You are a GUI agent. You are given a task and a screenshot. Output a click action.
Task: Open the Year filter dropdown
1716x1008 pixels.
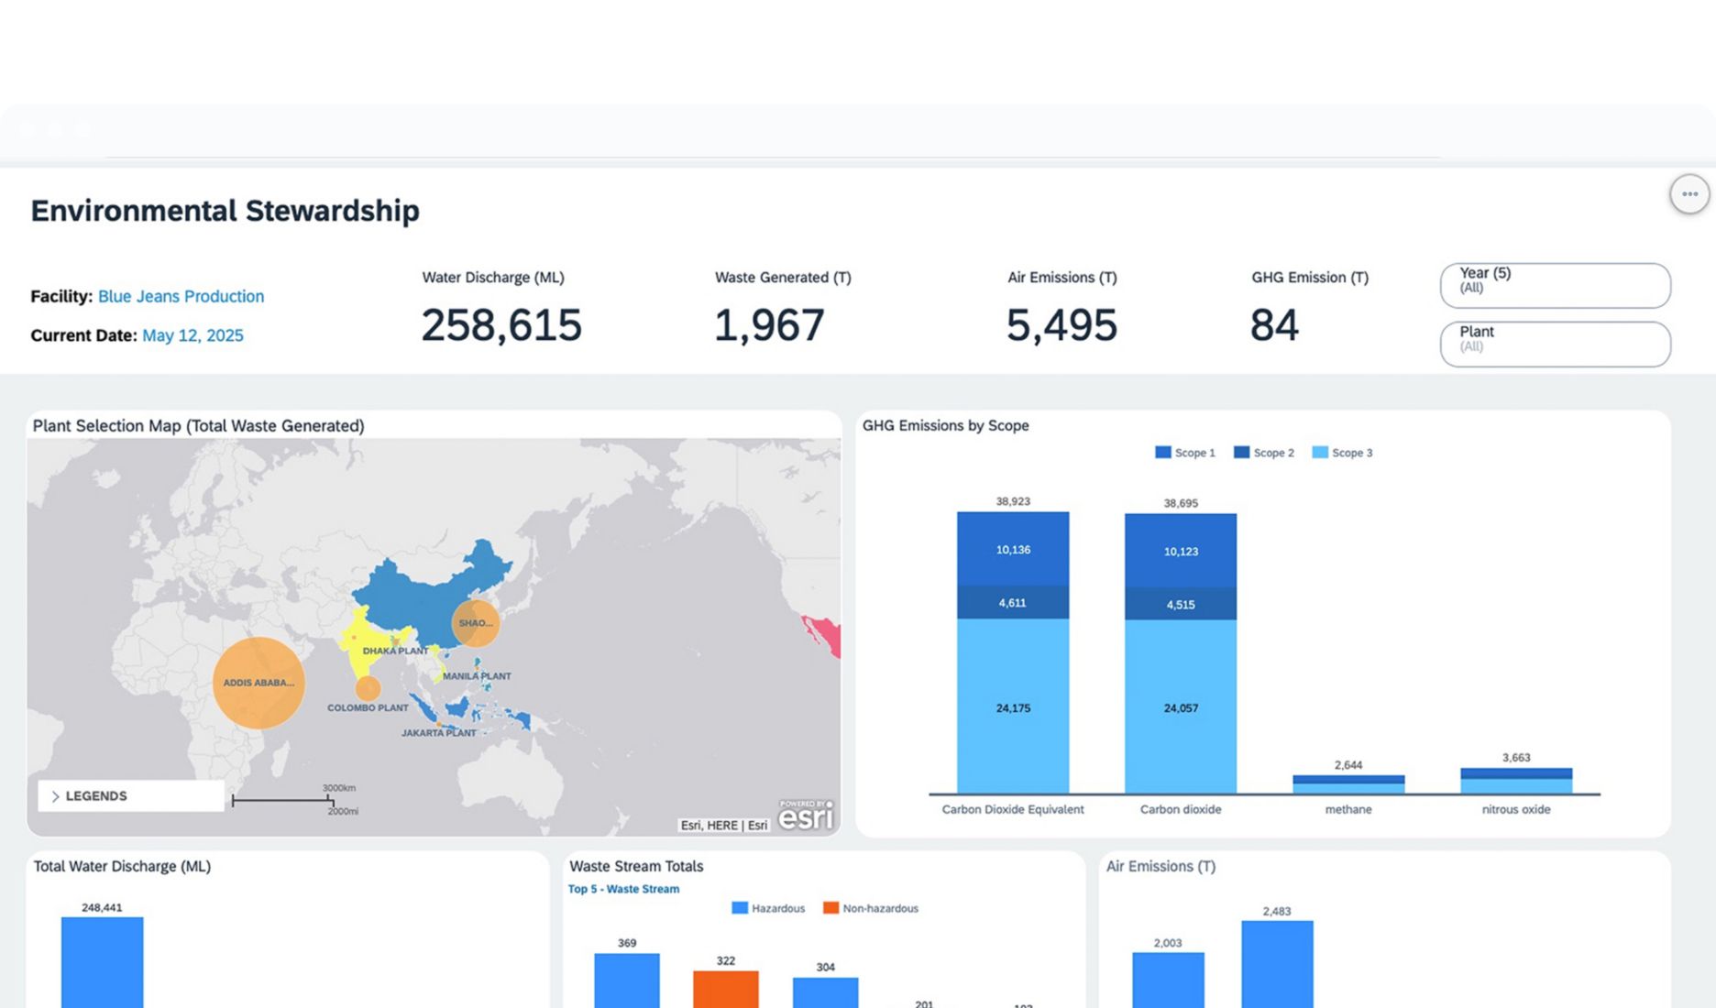tap(1555, 286)
